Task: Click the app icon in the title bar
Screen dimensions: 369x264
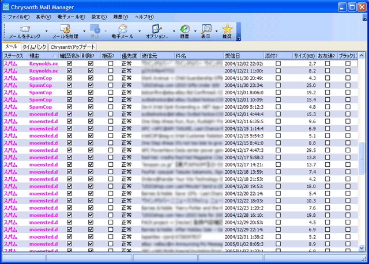Action: tap(6, 7)
